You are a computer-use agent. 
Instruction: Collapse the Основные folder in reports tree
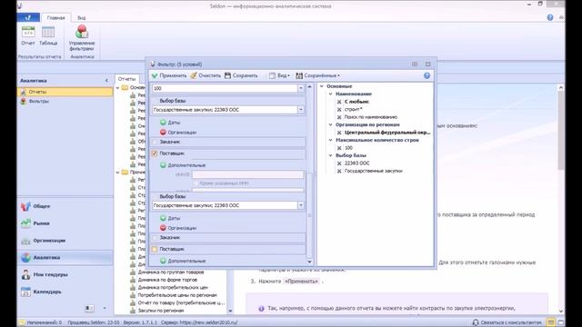[117, 87]
